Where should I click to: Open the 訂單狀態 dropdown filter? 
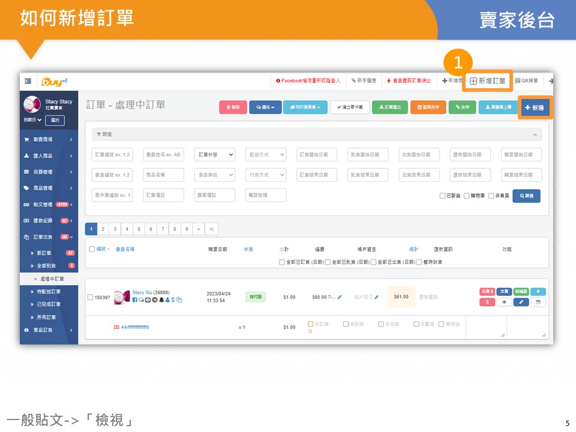(215, 155)
